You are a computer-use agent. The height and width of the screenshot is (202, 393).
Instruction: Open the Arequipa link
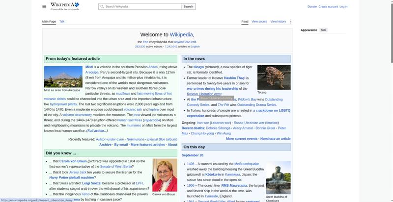(92, 72)
